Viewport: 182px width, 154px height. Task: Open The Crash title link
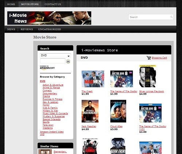(x=87, y=91)
